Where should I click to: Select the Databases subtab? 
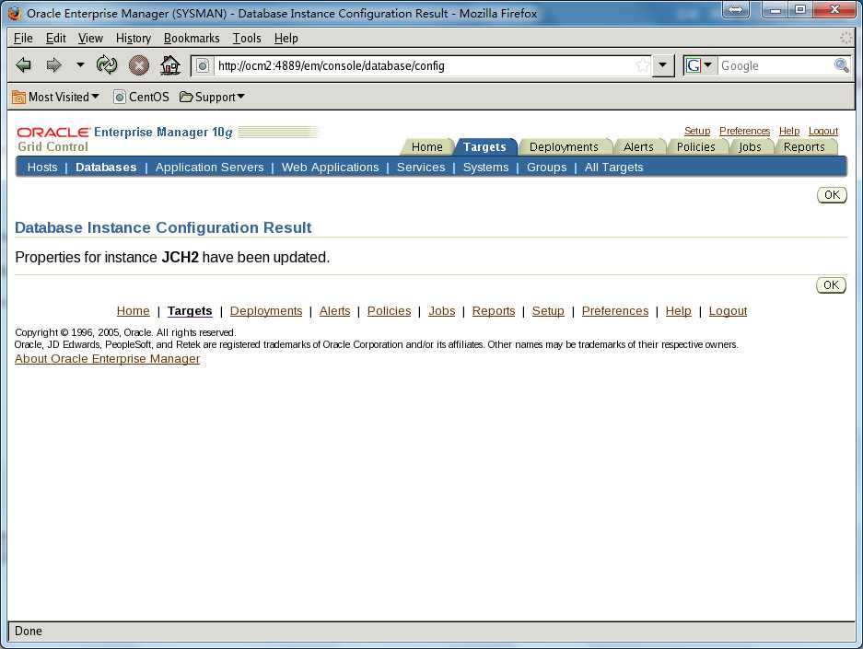coord(106,168)
